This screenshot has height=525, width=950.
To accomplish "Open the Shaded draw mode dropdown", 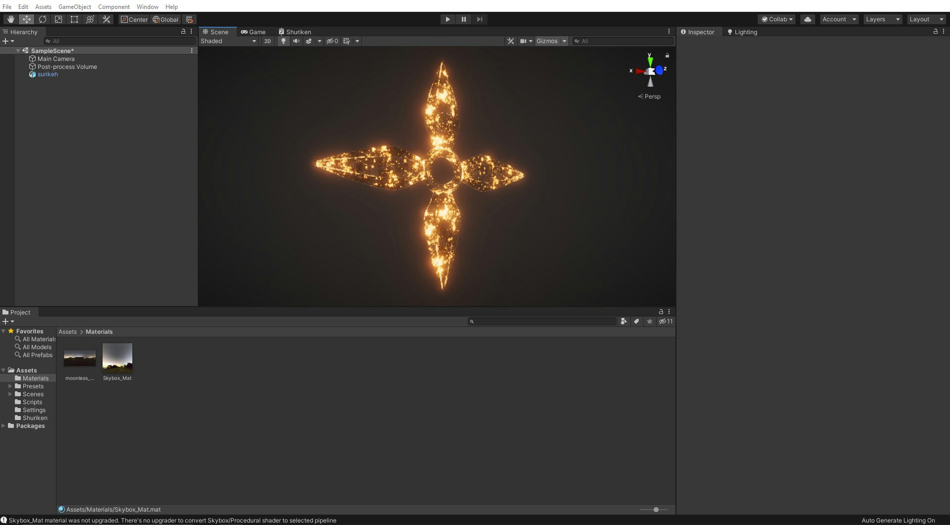I will (228, 41).
